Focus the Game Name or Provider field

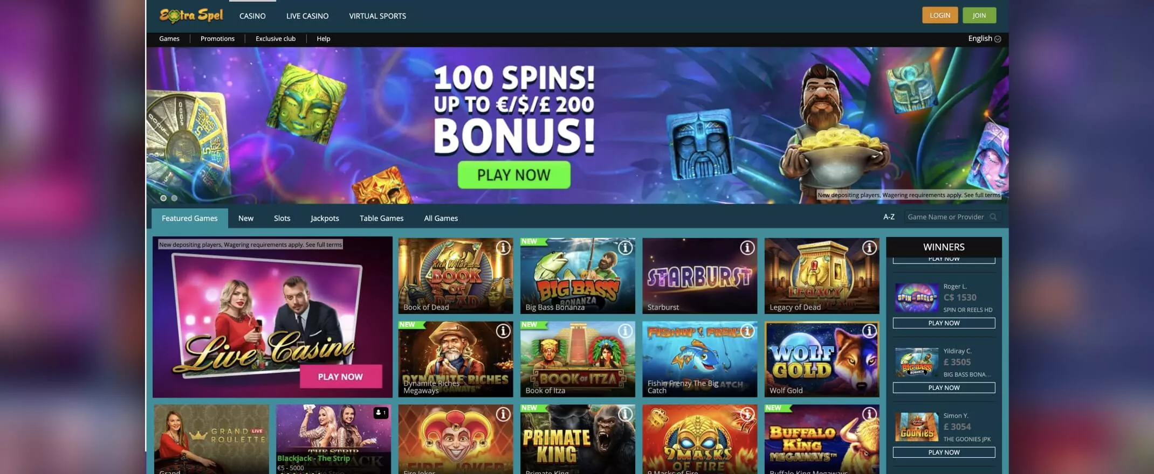[953, 217]
